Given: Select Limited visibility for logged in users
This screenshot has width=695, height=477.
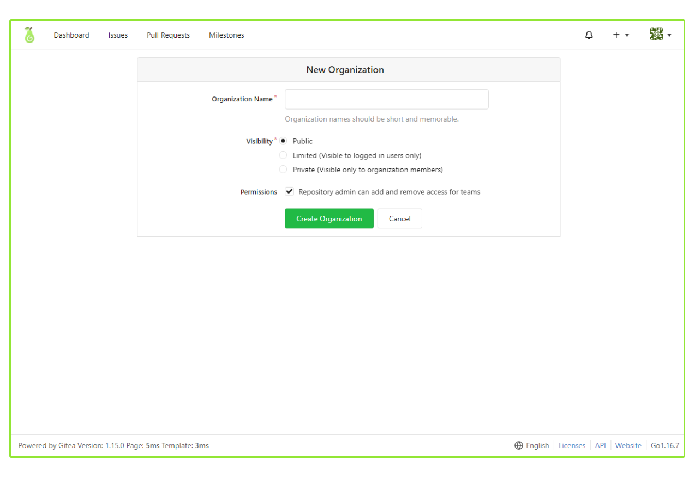Looking at the screenshot, I should [283, 155].
